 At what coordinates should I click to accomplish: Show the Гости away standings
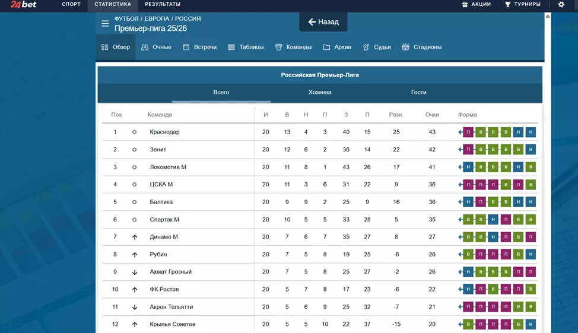pyautogui.click(x=418, y=93)
